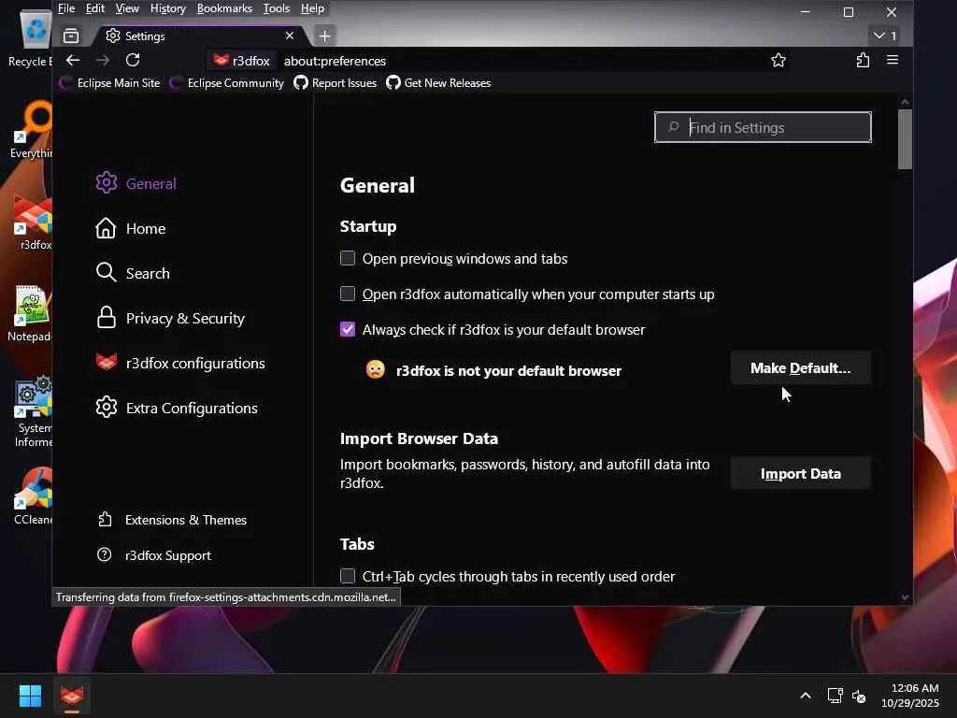
Task: Open the Report Issues bookmark
Action: (336, 83)
